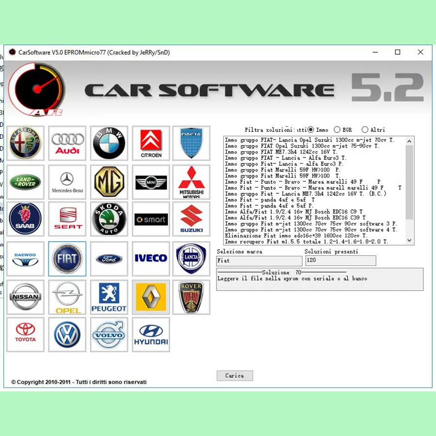The image size is (436, 436).
Task: Choose the smart brand logo
Action: 151,219
